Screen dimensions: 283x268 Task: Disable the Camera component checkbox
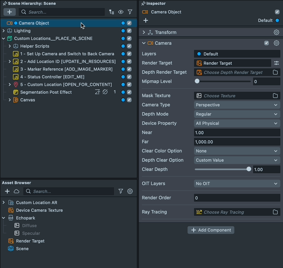click(267, 43)
